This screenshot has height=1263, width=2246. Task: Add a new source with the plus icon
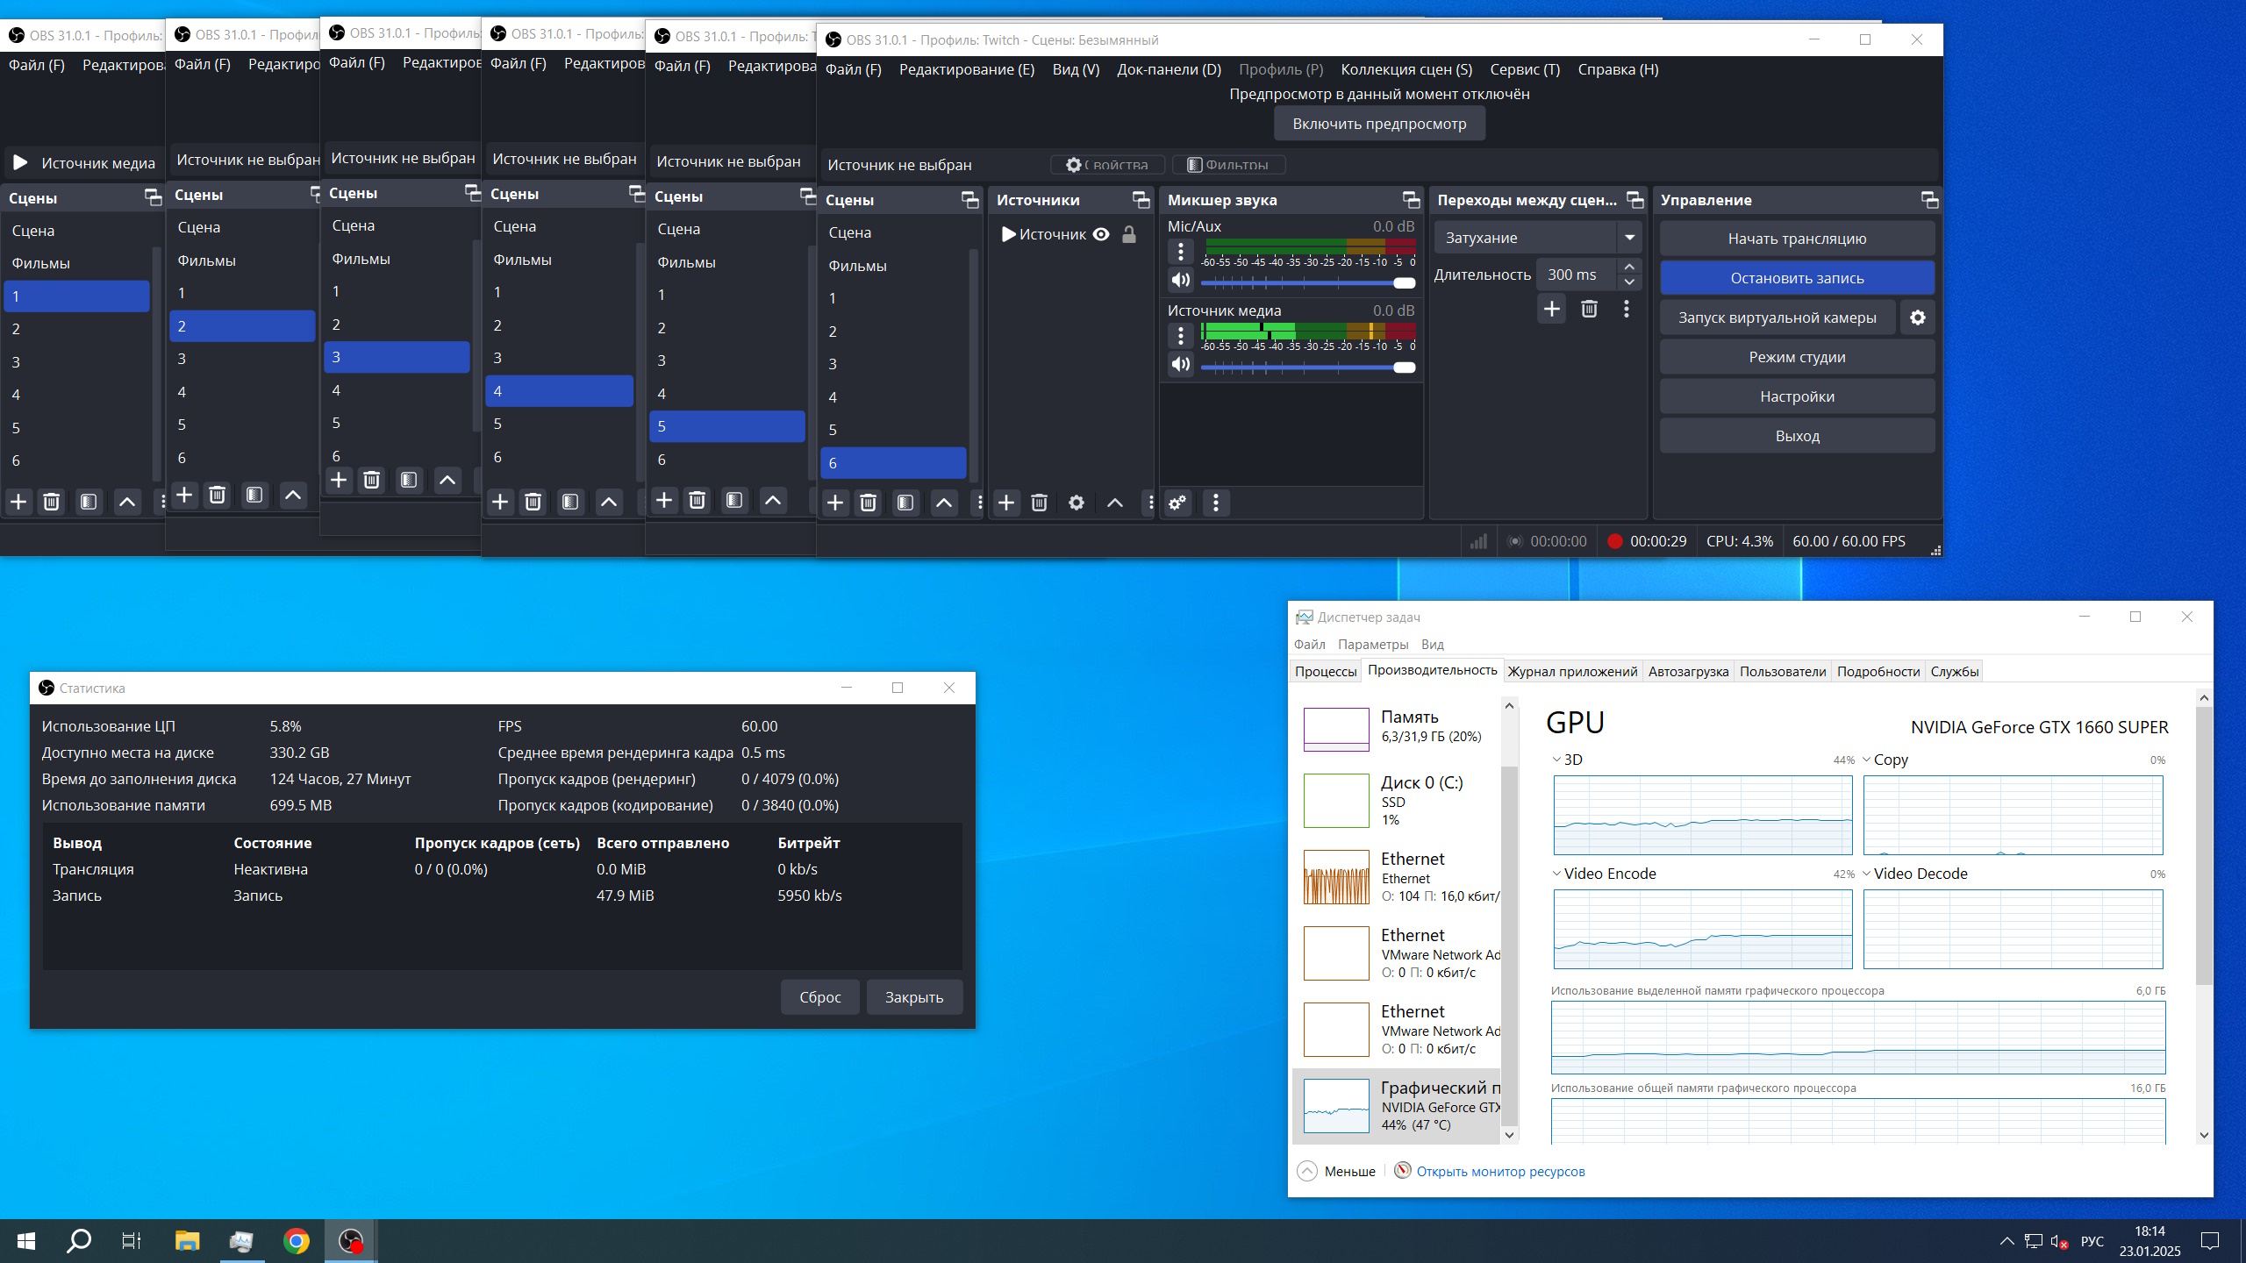click(1006, 503)
